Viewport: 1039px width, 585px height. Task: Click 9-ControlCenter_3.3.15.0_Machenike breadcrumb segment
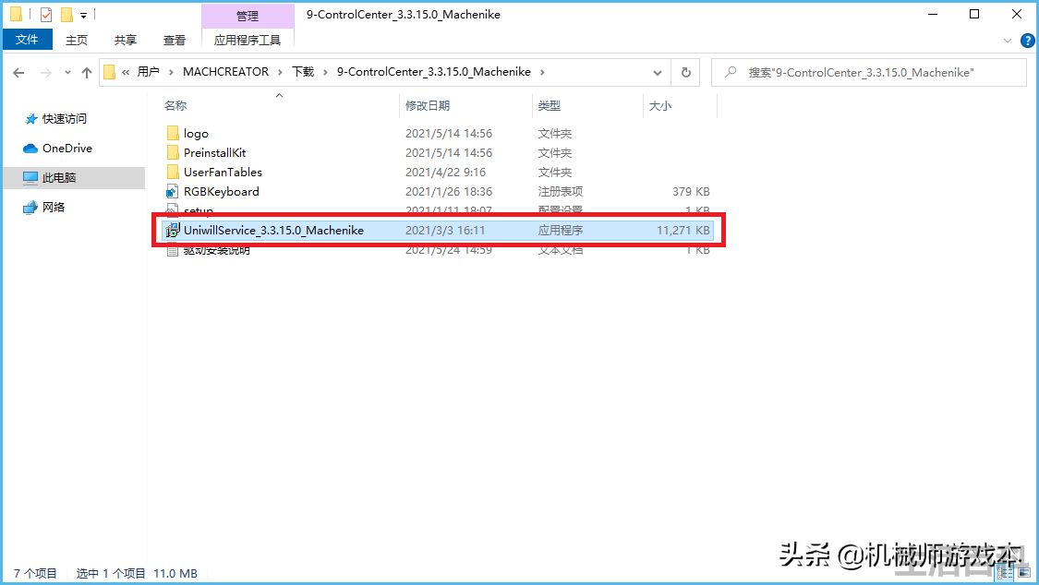pyautogui.click(x=434, y=72)
